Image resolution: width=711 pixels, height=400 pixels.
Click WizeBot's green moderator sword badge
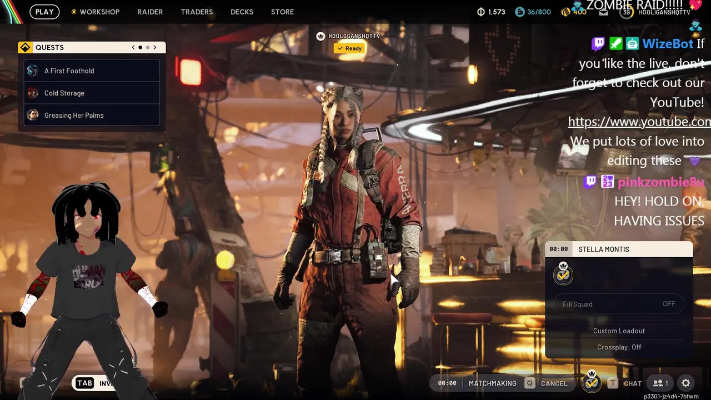[615, 44]
